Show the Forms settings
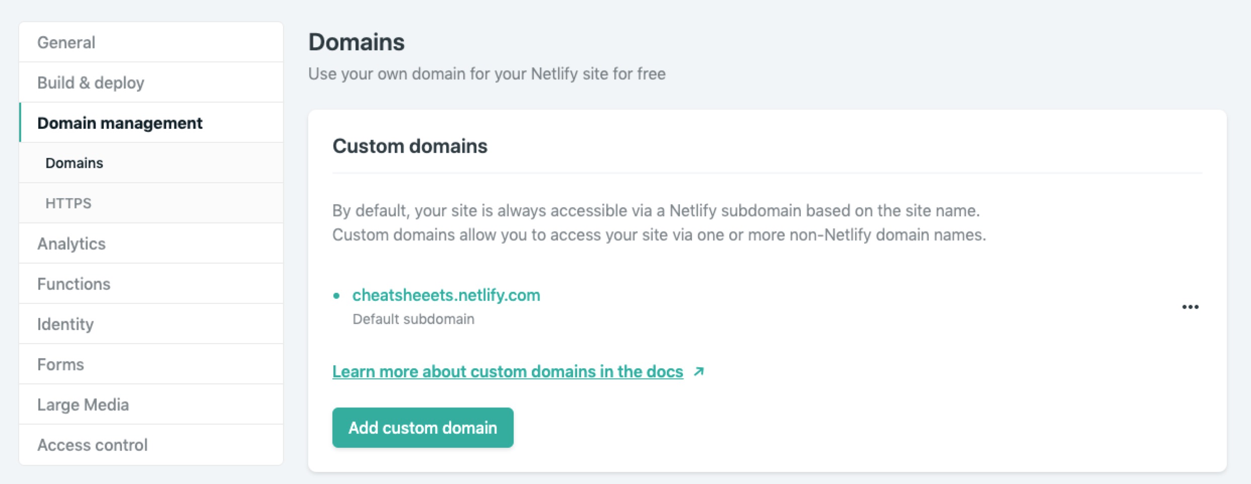The width and height of the screenshot is (1251, 484). pos(60,365)
